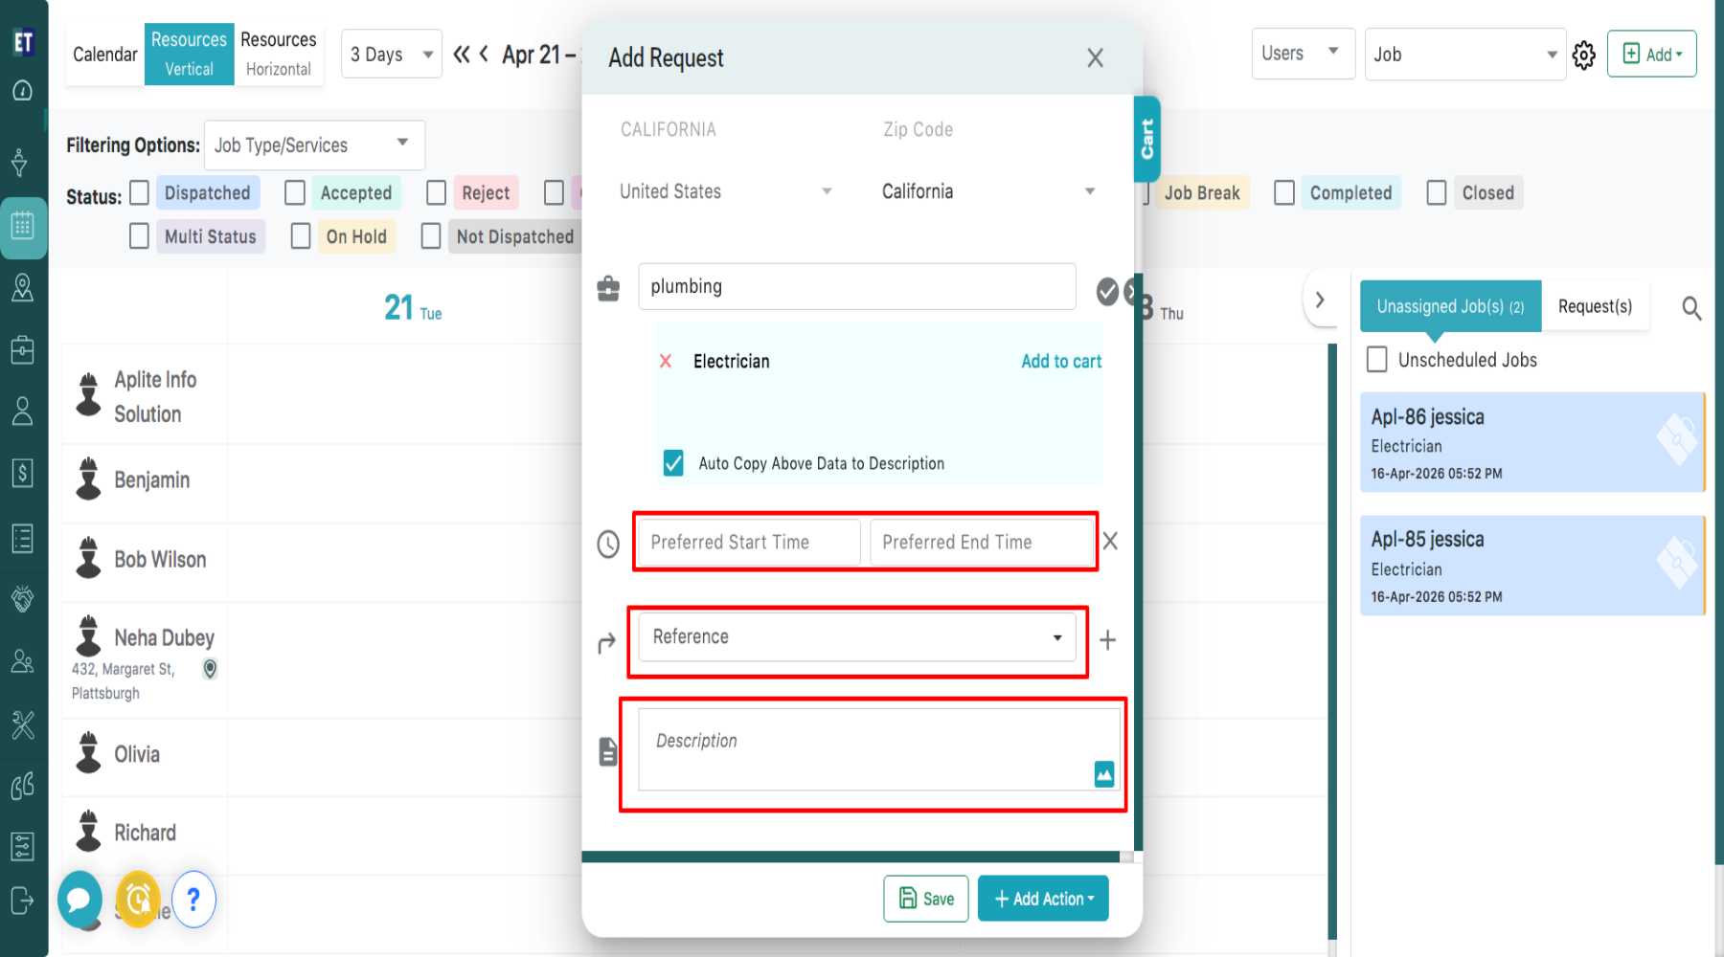This screenshot has width=1724, height=957.
Task: Remove Electrician with the red X
Action: click(x=666, y=361)
